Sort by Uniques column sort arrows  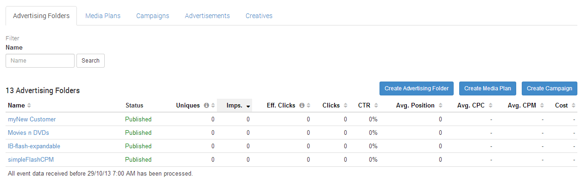(x=213, y=106)
